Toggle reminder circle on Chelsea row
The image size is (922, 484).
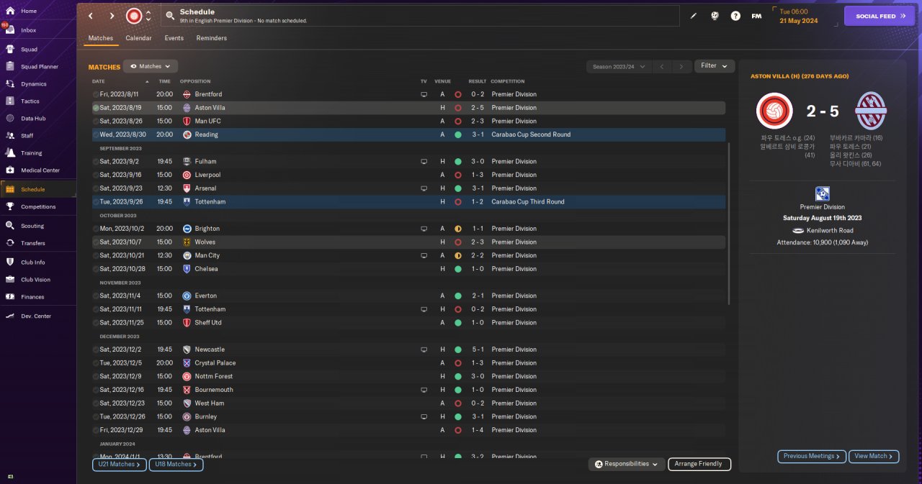pyautogui.click(x=96, y=269)
